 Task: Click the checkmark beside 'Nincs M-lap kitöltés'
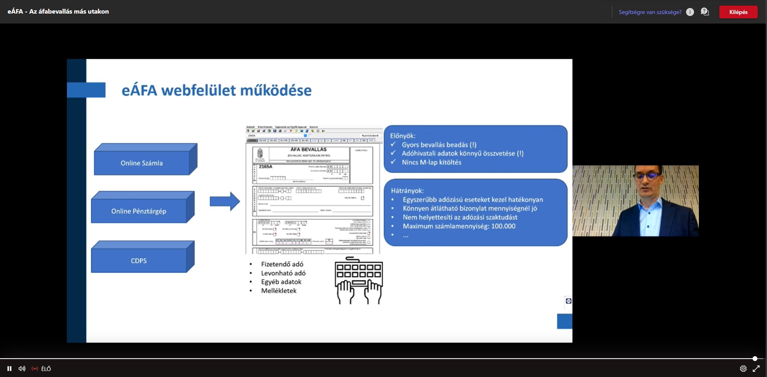(x=393, y=162)
